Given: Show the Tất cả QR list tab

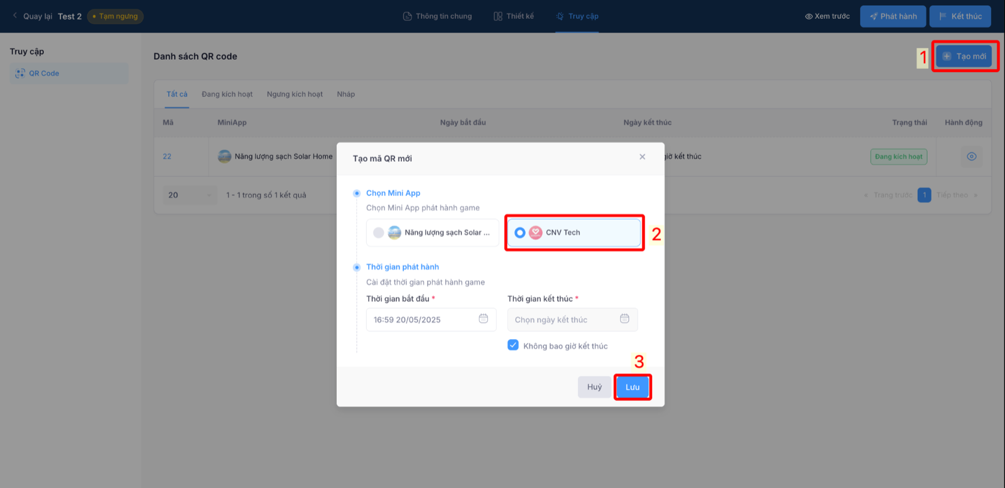Looking at the screenshot, I should pyautogui.click(x=177, y=94).
